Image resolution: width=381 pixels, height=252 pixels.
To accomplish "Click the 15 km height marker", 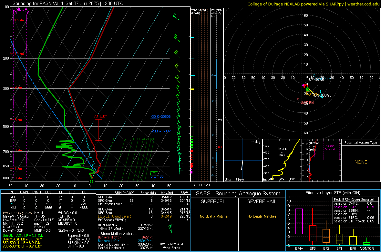I will coord(19,20).
